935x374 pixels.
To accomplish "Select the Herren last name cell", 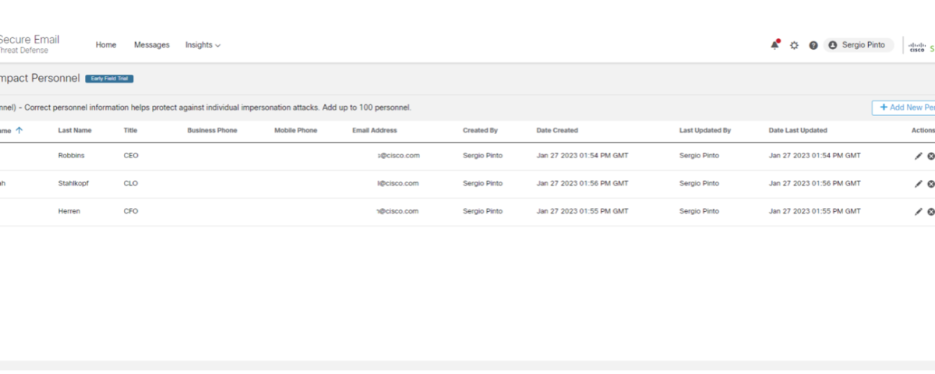I will [69, 211].
